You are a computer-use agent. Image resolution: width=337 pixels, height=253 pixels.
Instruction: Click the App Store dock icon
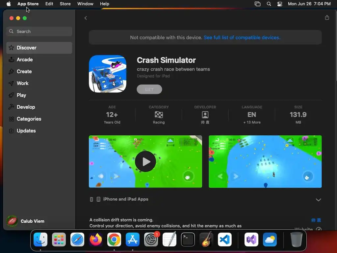133,239
